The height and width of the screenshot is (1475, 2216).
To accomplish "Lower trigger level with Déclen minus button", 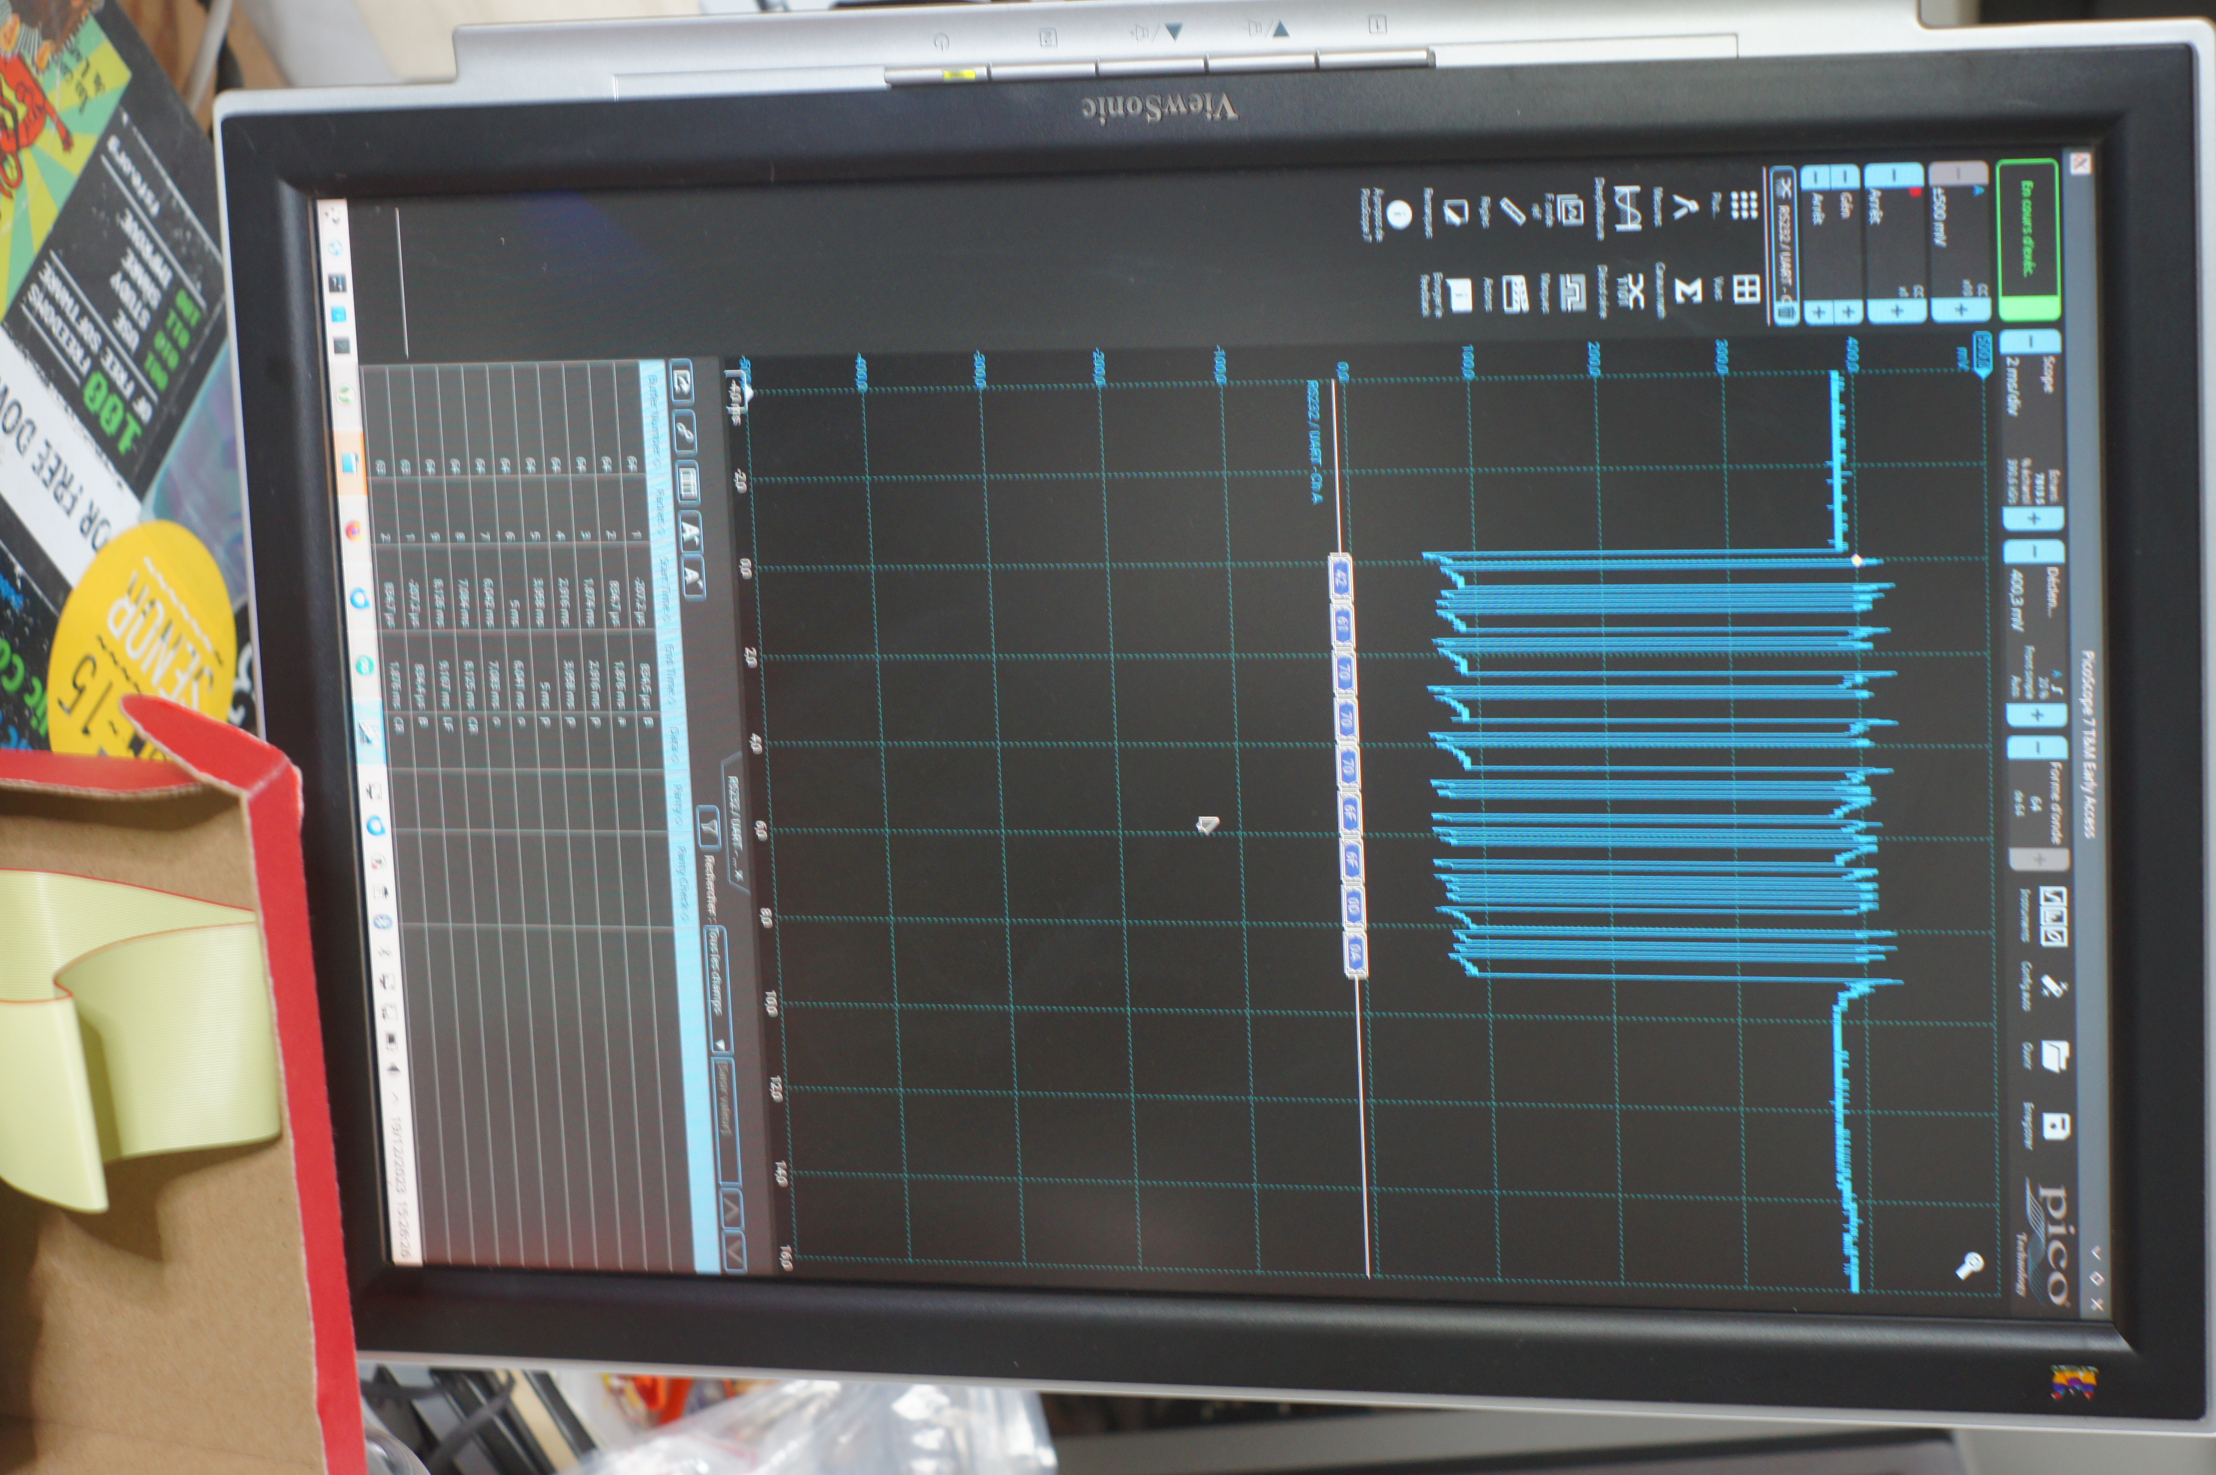I will pos(2036,551).
